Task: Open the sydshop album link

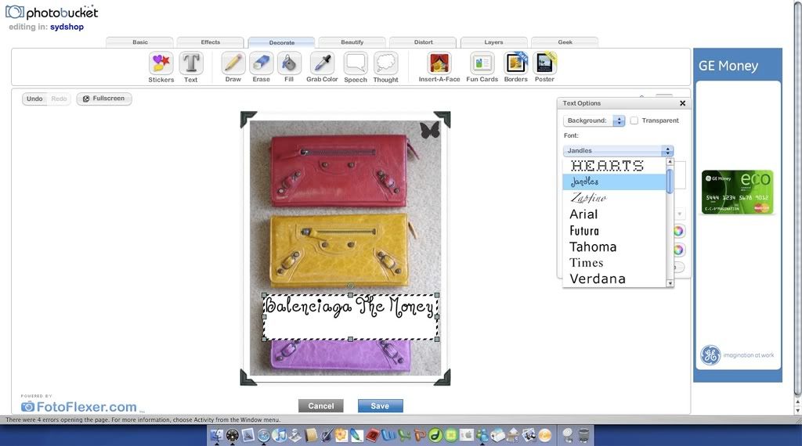Action: [x=67, y=27]
